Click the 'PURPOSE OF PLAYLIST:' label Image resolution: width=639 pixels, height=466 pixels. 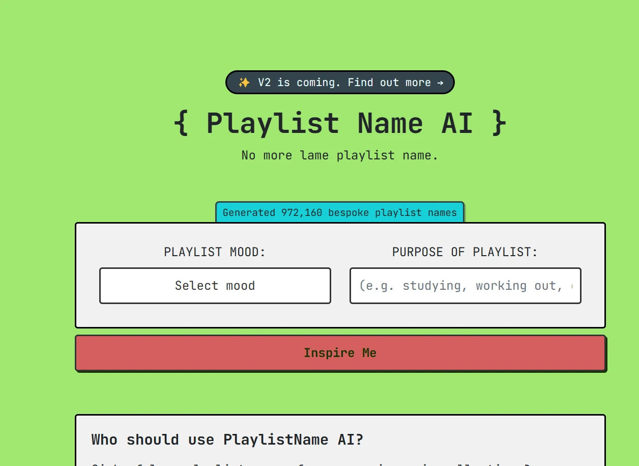point(465,252)
